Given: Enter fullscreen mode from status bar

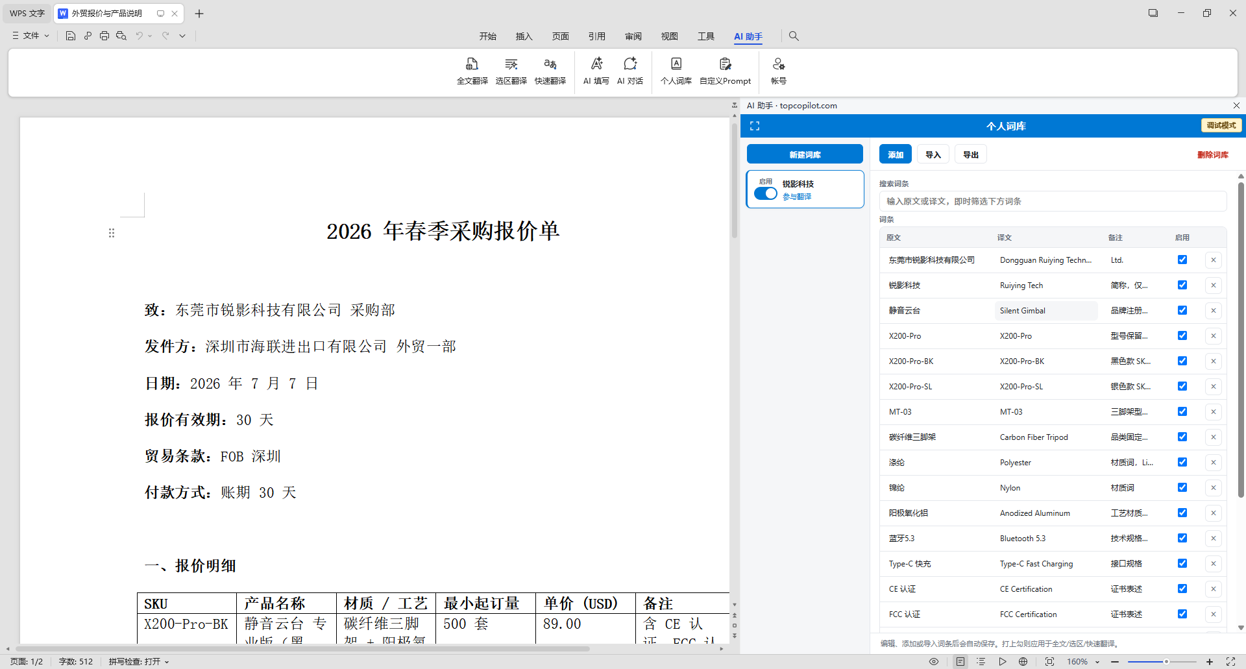Looking at the screenshot, I should pos(1230,662).
